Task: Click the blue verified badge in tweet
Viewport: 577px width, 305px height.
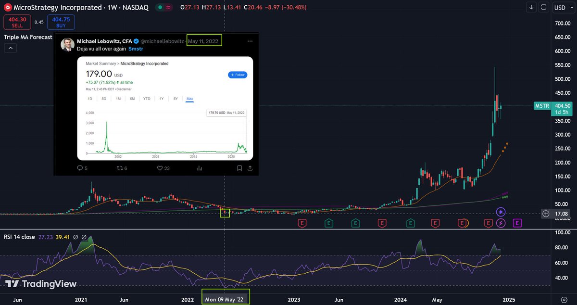Action: [136, 41]
